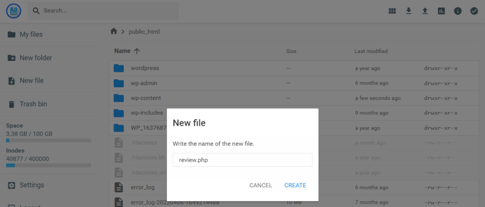Click the .htaccess file icon
Image resolution: width=485 pixels, height=207 pixels.
point(119,143)
